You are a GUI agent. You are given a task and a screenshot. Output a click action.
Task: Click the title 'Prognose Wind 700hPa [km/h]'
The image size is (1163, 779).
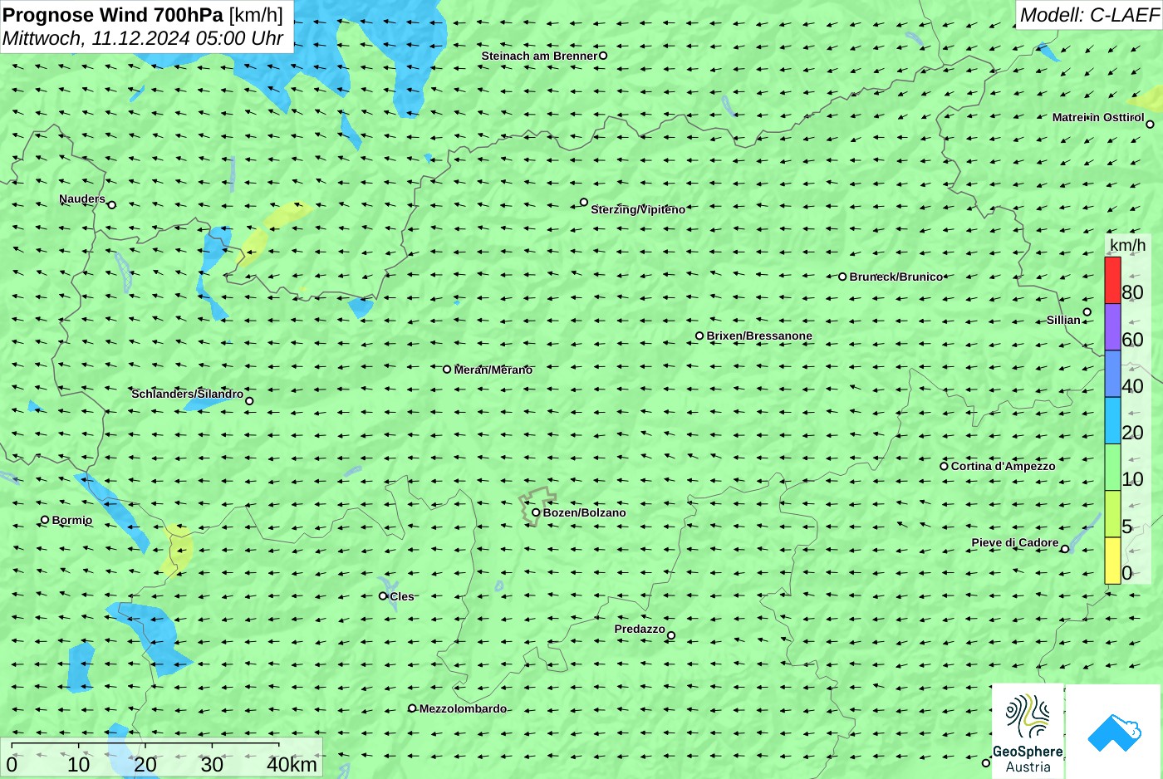click(x=143, y=14)
